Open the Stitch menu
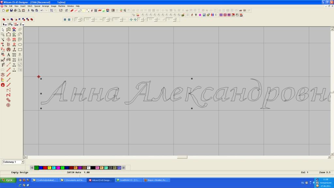Screen dimensions: 334x188 point(30,6)
